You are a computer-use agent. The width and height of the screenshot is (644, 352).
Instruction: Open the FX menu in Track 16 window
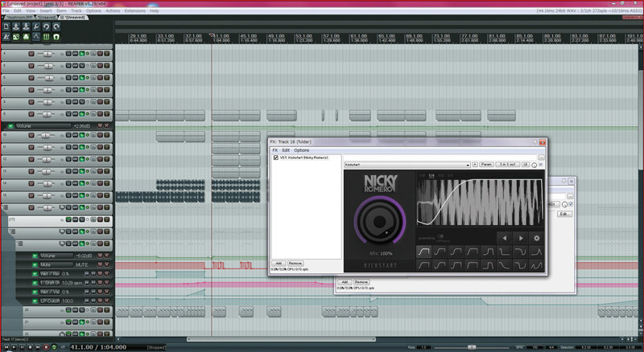pos(275,150)
